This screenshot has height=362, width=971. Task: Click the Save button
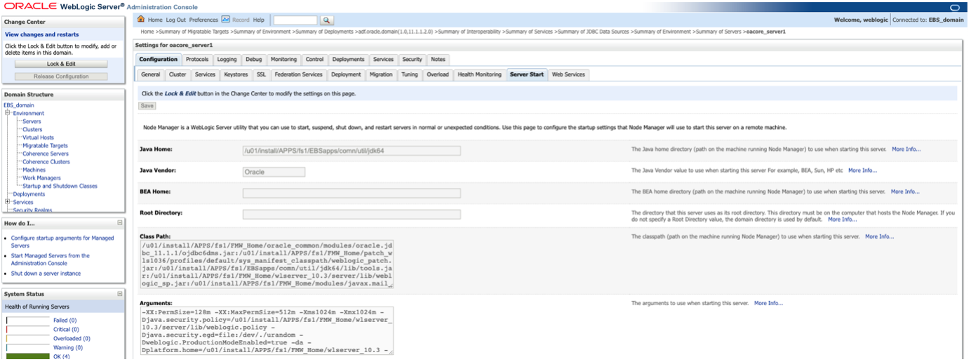[x=147, y=106]
